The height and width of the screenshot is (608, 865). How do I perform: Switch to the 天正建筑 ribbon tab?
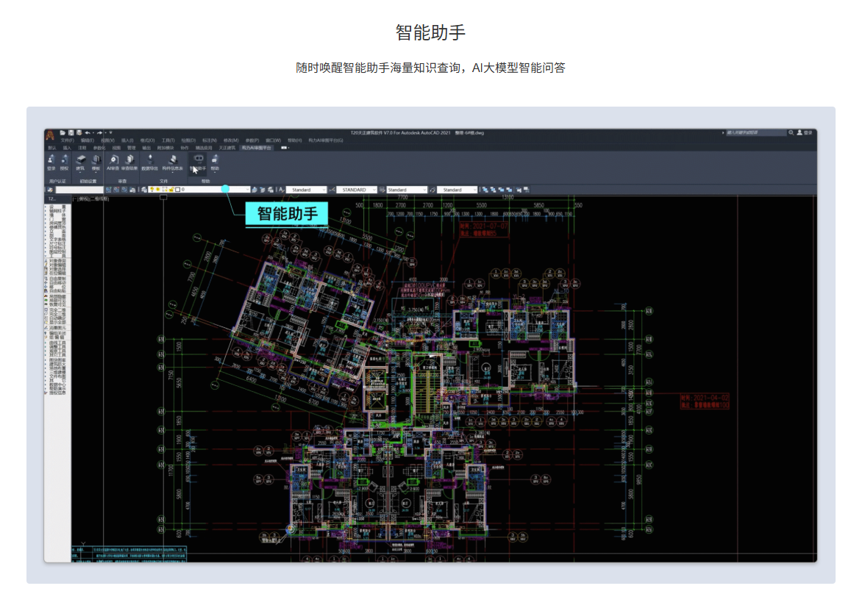[x=227, y=147]
